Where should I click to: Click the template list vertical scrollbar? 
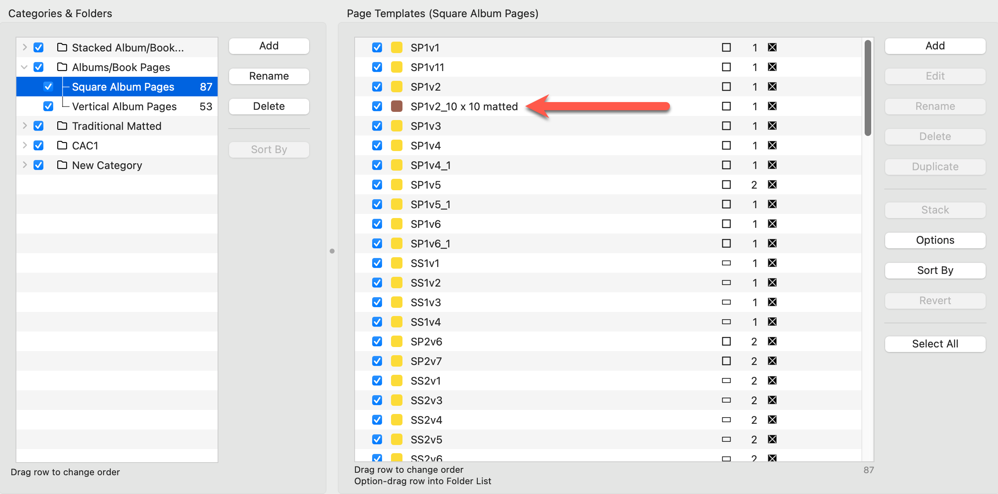pyautogui.click(x=868, y=88)
